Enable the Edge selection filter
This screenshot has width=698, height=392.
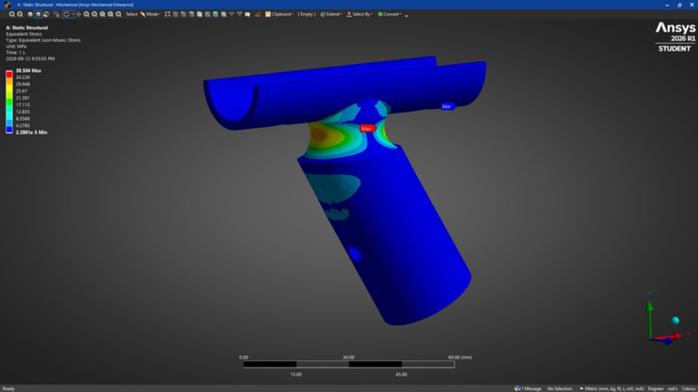184,14
